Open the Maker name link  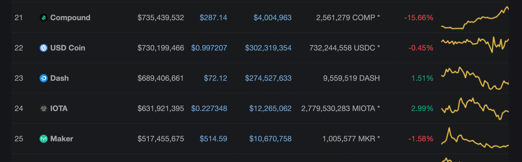62,139
